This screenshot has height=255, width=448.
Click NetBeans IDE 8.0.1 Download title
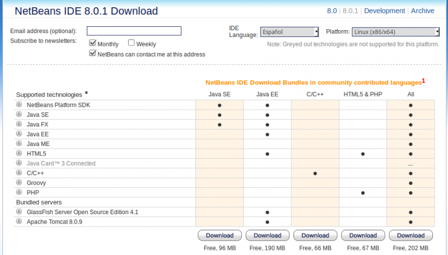[86, 11]
